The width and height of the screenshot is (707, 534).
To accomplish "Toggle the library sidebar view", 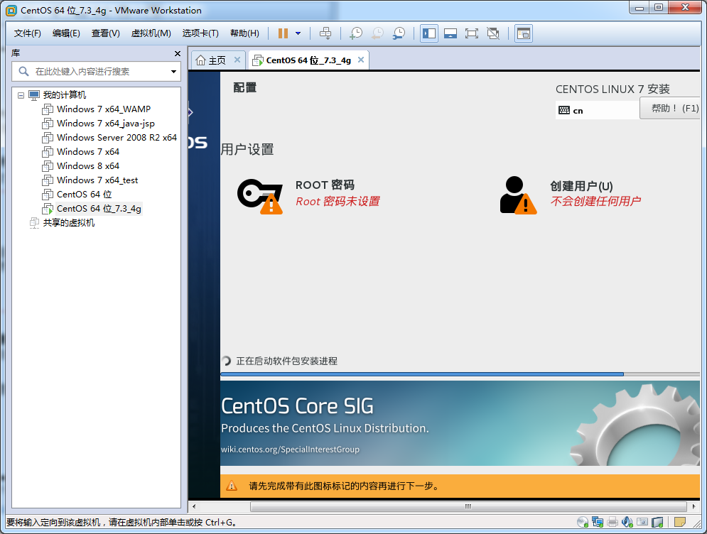I will (428, 33).
